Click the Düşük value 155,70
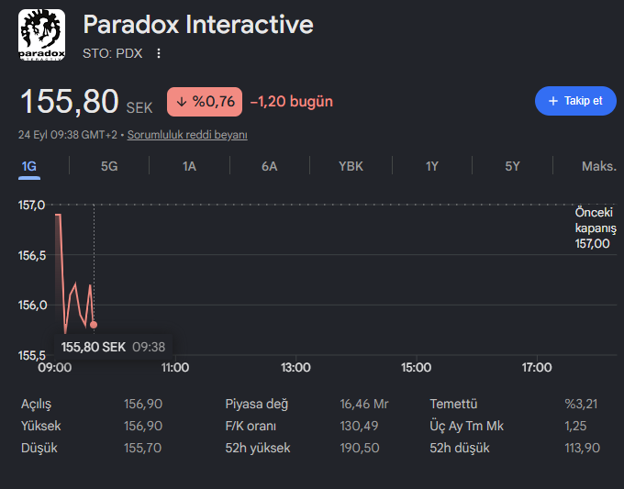 pyautogui.click(x=142, y=448)
